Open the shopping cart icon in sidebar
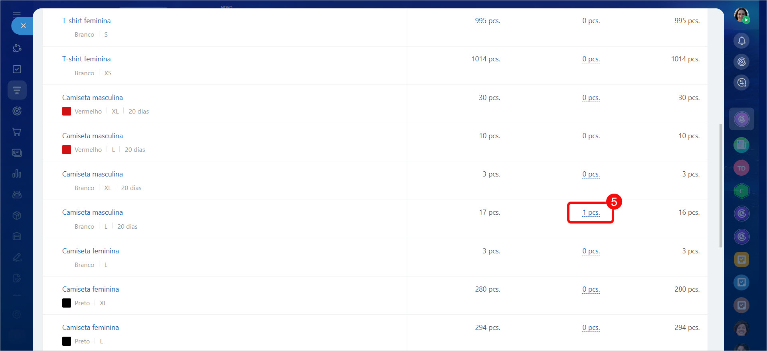 (17, 132)
